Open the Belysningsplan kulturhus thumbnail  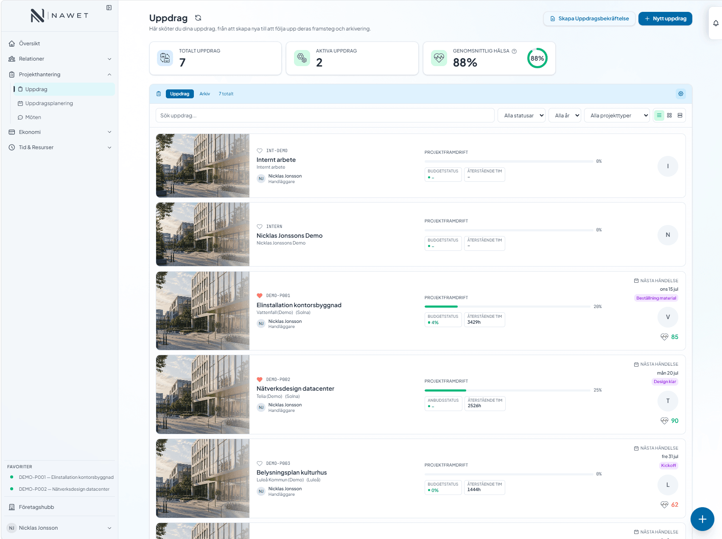pos(203,478)
